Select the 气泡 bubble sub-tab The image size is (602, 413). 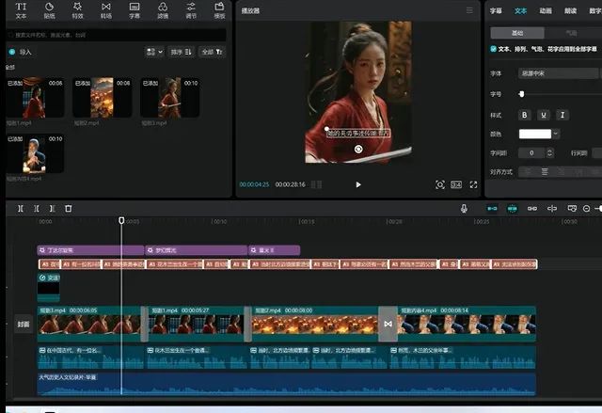[572, 33]
